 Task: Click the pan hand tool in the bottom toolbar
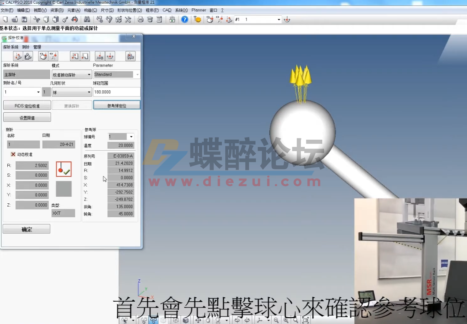coord(208,320)
